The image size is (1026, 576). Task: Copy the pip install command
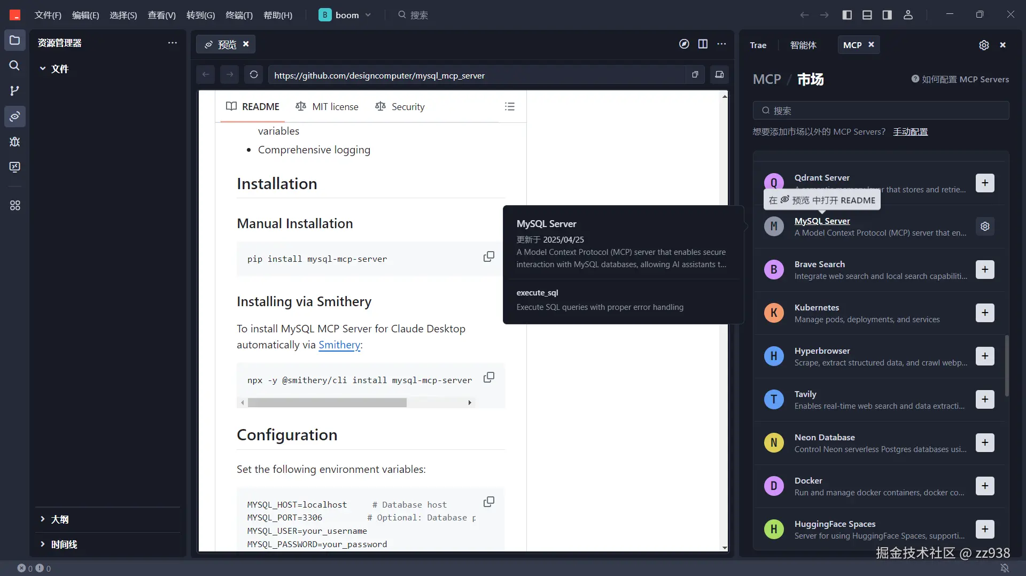coord(488,257)
